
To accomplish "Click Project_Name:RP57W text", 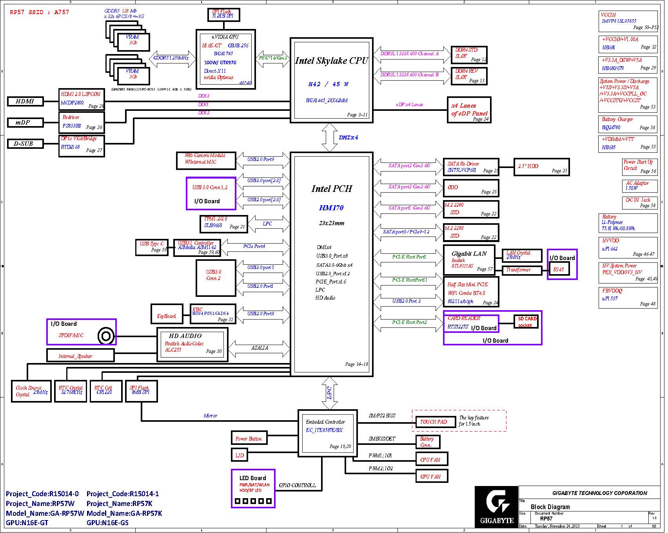I will pos(40,504).
